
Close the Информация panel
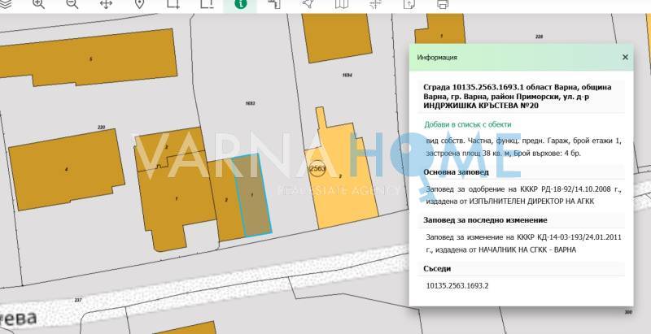[625, 58]
